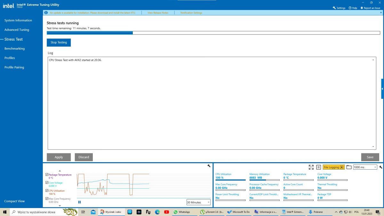Viewport: 384px width, 216px height.
Task: Open Wycinek i szkic from taskbar
Action: pyautogui.click(x=111, y=212)
